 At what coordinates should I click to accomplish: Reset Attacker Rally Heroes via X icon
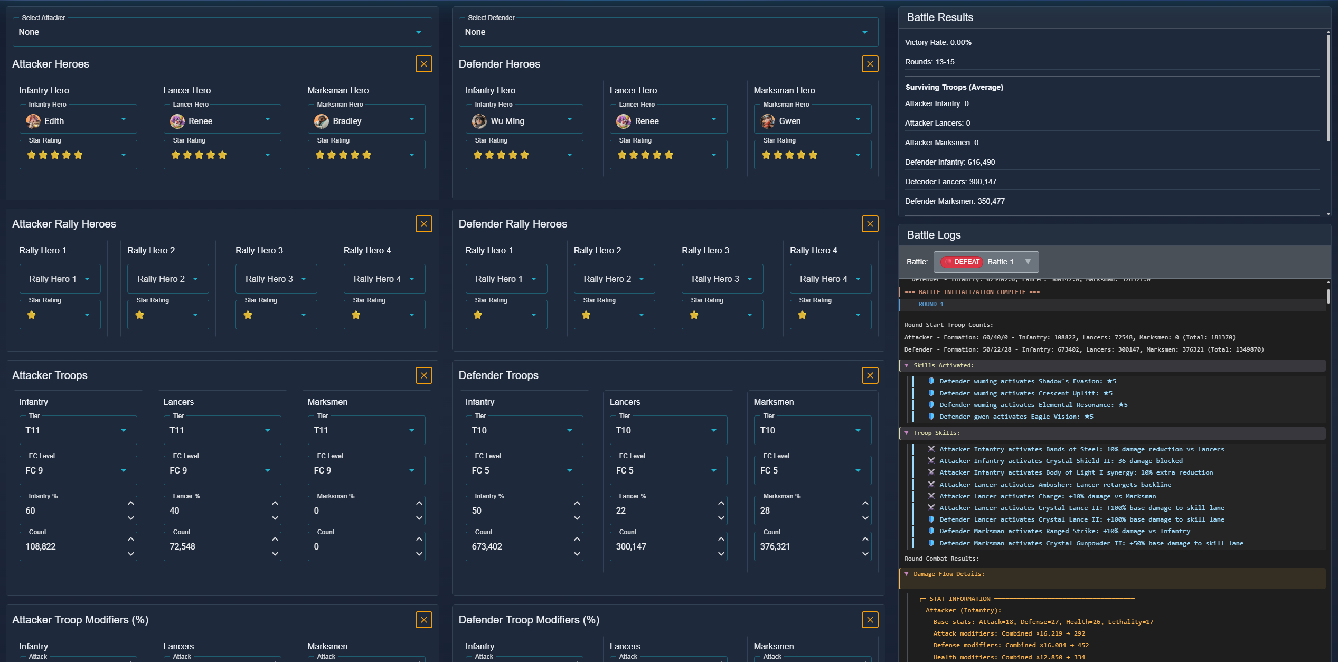pos(423,224)
